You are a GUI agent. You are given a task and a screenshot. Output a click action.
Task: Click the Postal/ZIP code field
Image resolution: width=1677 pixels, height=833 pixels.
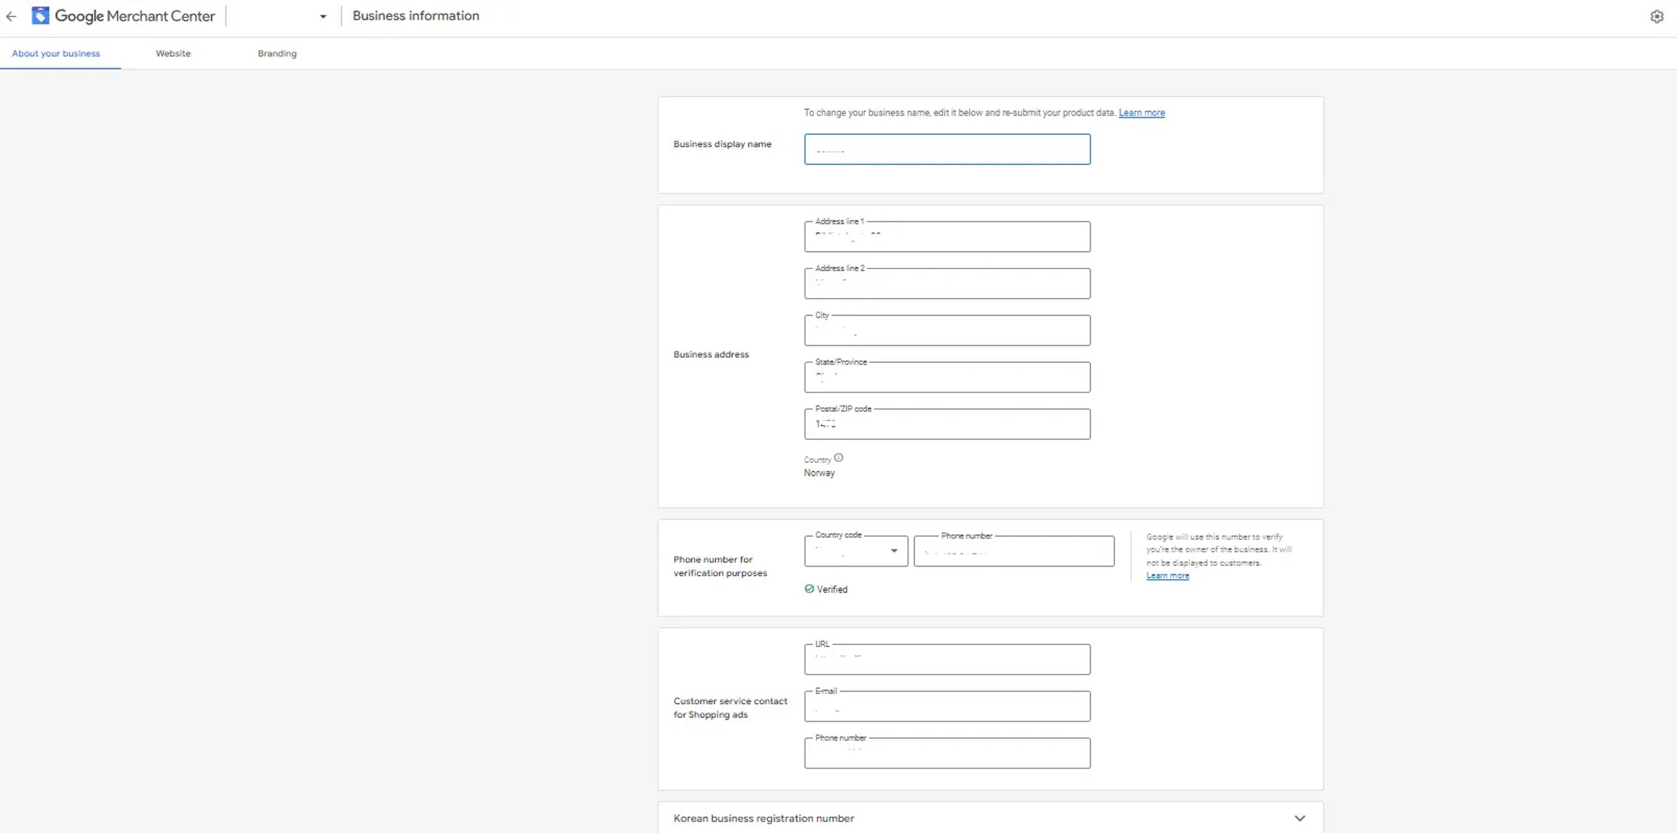[x=947, y=424]
